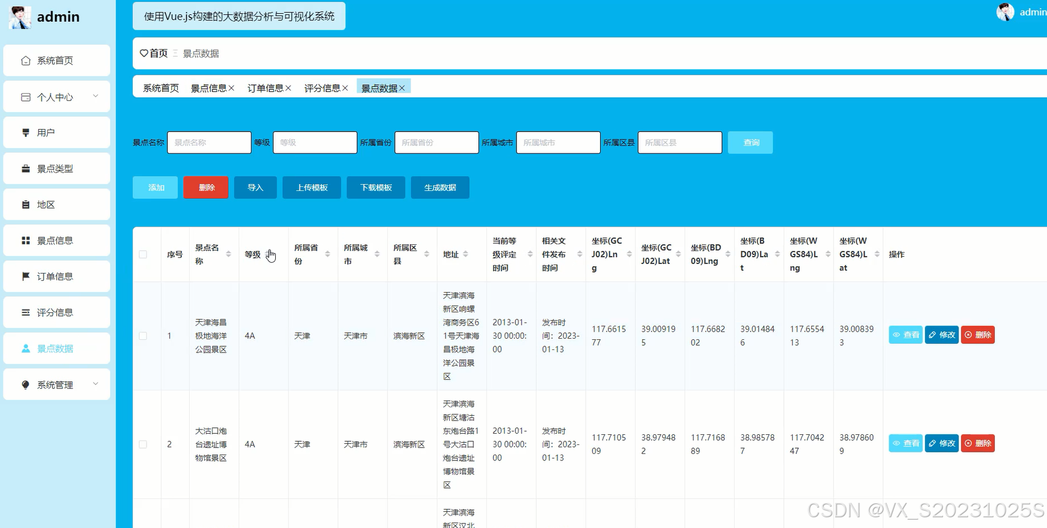Edit the 天津海昌极地海洋公园景区 row
The height and width of the screenshot is (528, 1047).
coord(942,334)
